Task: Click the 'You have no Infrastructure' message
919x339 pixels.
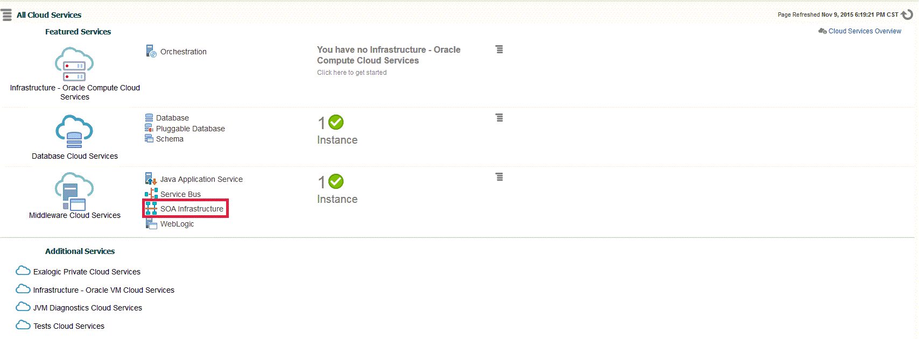Action: pyautogui.click(x=389, y=55)
